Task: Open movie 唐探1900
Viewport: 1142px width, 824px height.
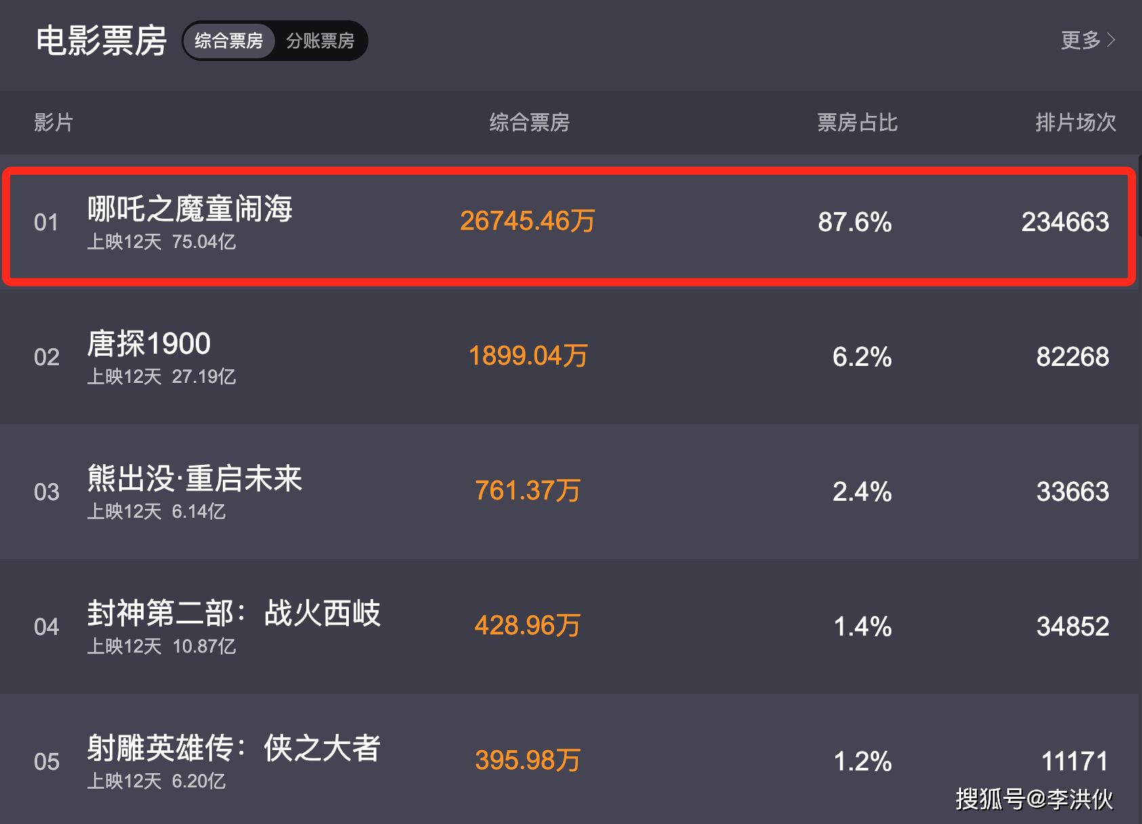Action: 149,343
